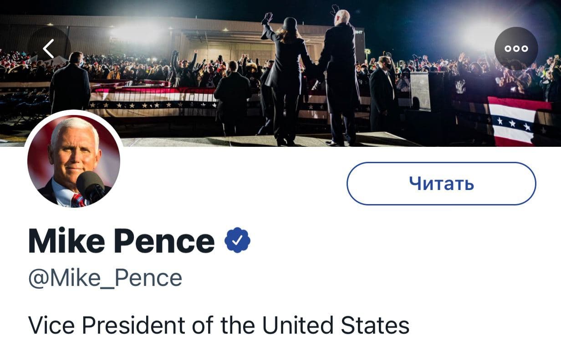
Task: Click the microphone in the profile picture
Action: [x=90, y=185]
